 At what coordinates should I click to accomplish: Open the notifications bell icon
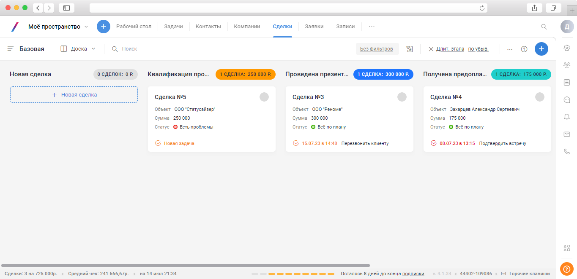coord(567,117)
